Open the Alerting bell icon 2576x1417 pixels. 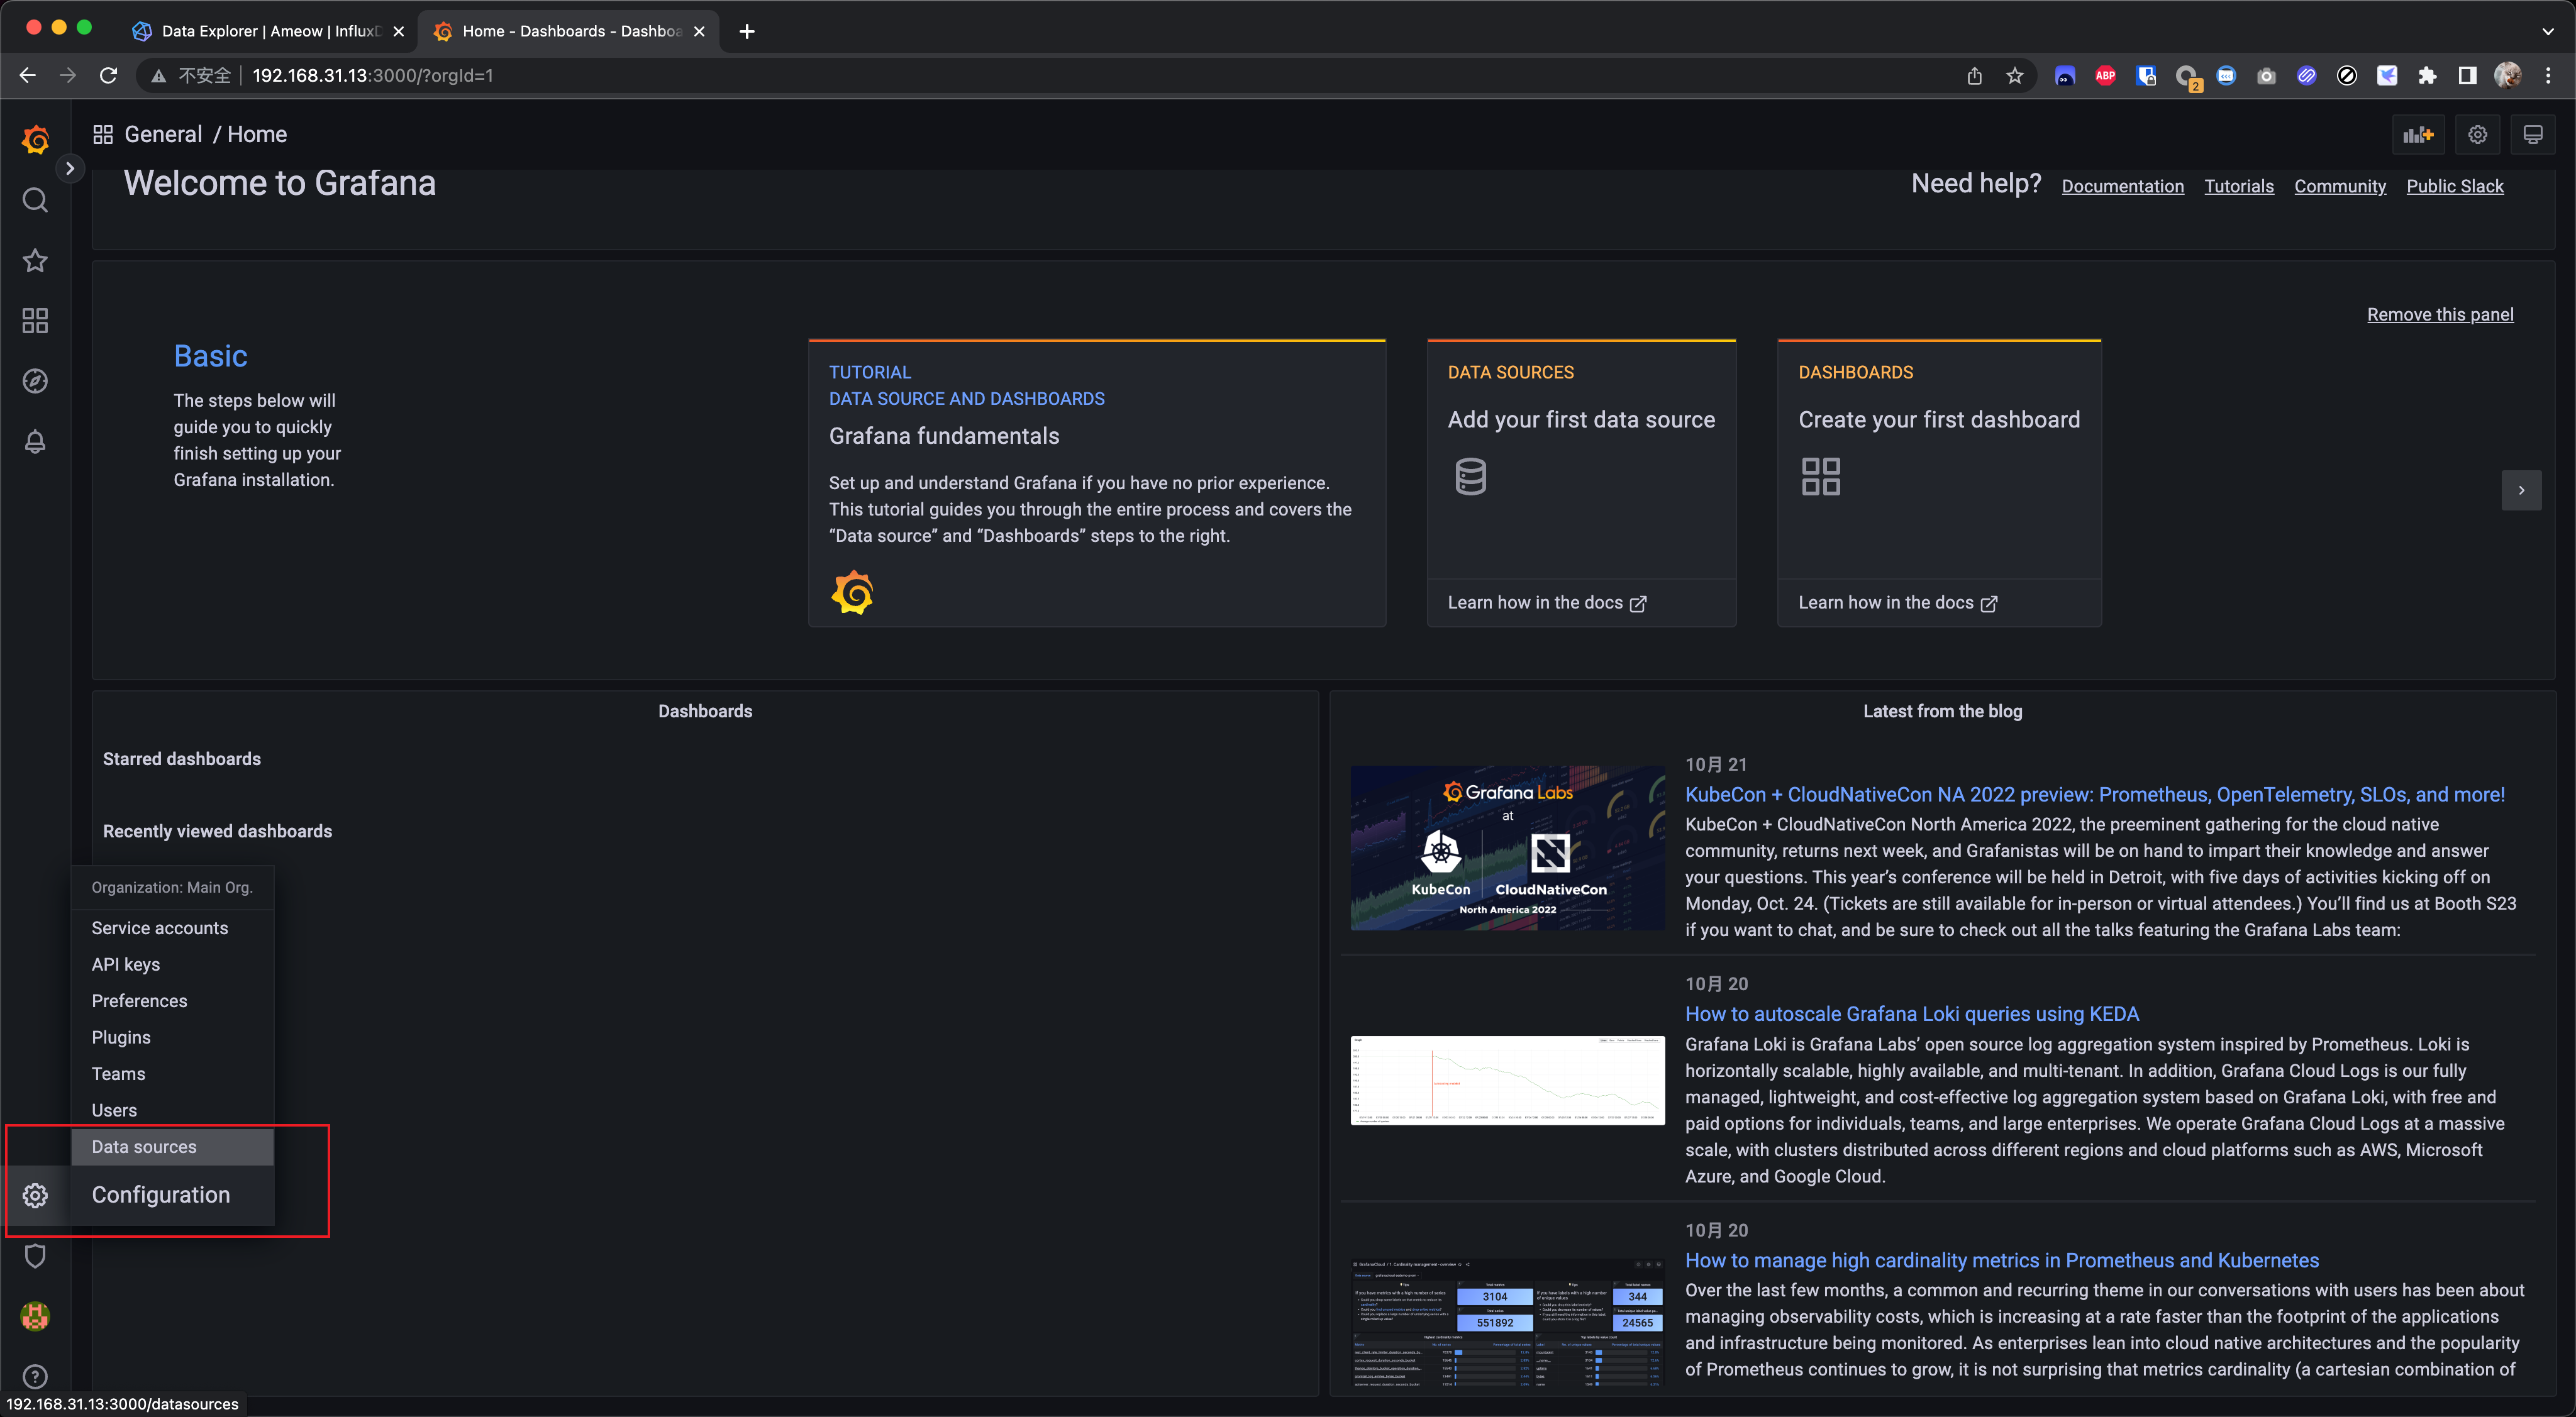pos(35,442)
